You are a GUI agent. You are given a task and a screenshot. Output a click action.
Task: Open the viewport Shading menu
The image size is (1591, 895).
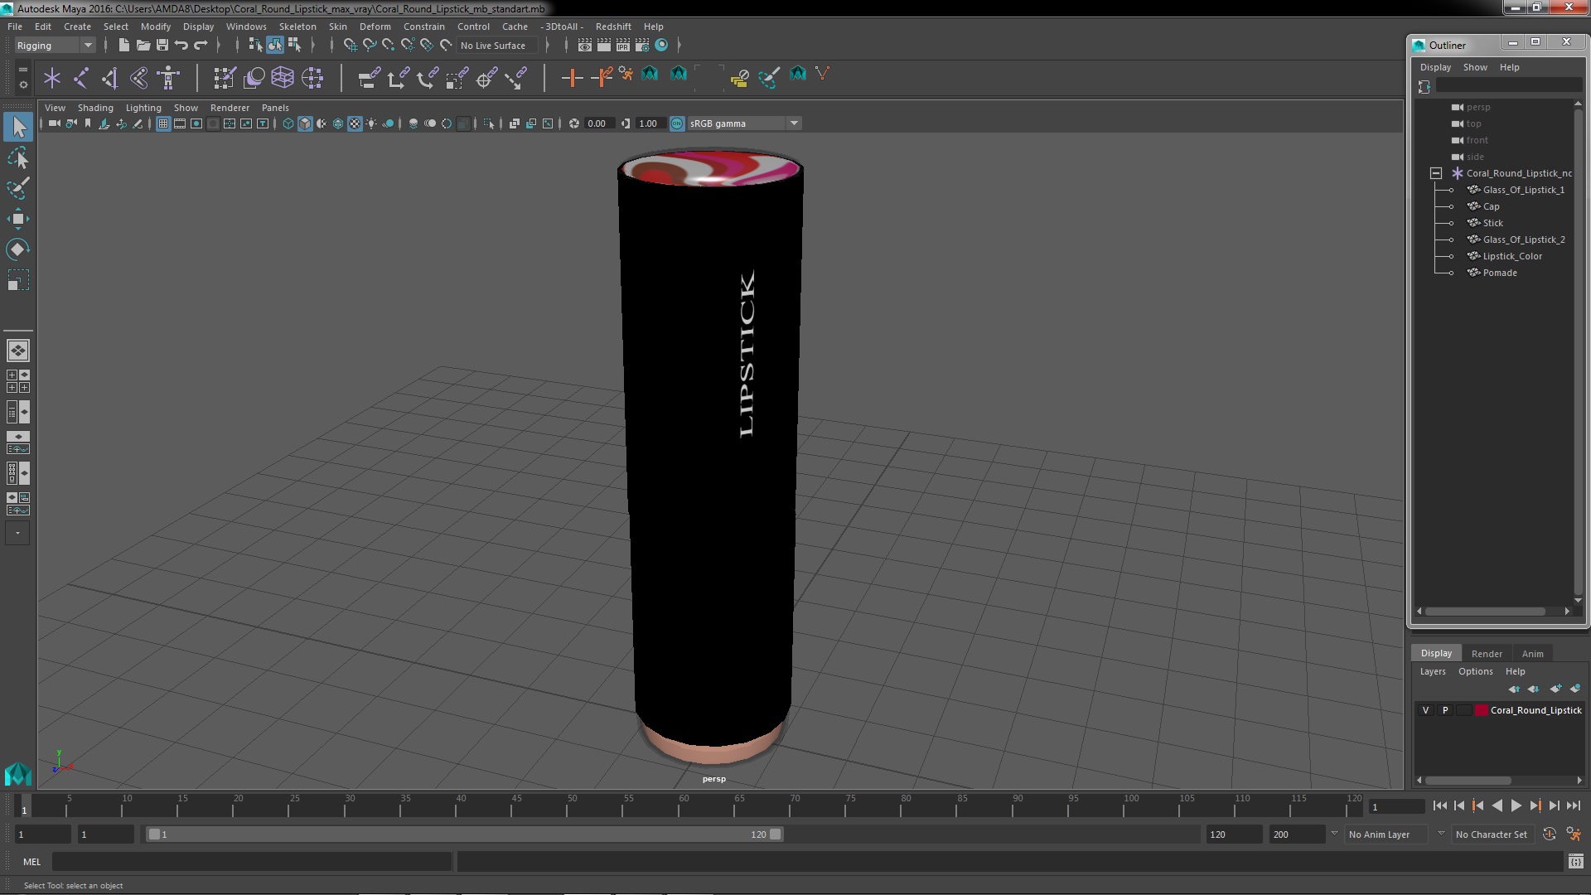pos(95,108)
